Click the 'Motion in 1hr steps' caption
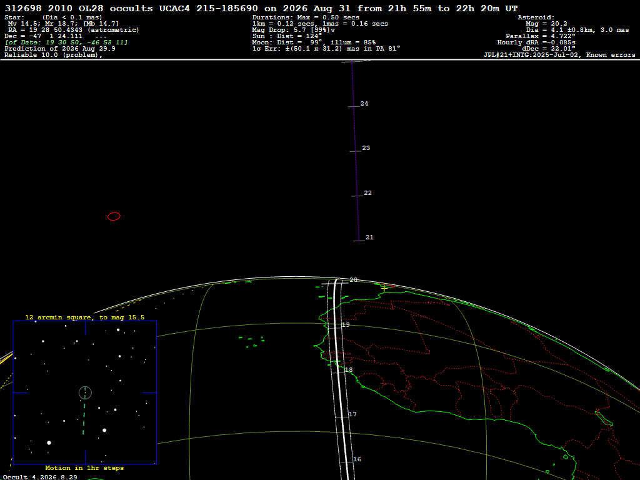This screenshot has width=640, height=480. click(x=84, y=467)
